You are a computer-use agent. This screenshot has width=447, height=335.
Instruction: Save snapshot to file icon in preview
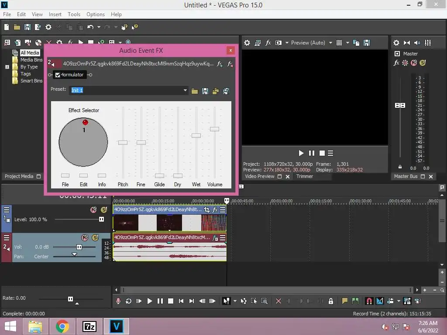click(367, 43)
